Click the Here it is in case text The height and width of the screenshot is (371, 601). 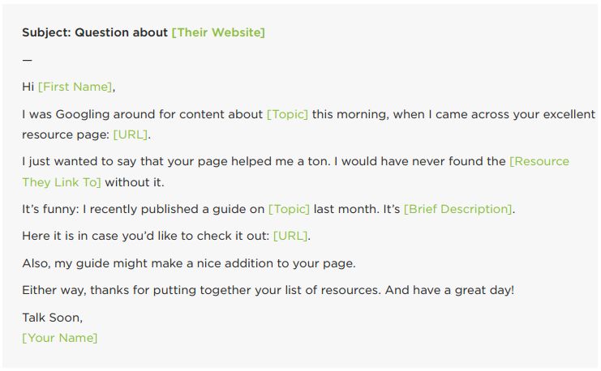(70, 236)
